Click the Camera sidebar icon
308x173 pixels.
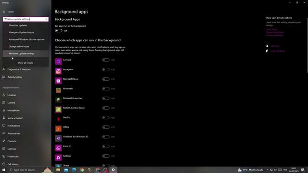pyautogui.click(x=4, y=102)
